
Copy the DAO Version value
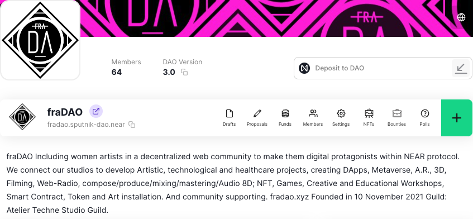pos(184,72)
